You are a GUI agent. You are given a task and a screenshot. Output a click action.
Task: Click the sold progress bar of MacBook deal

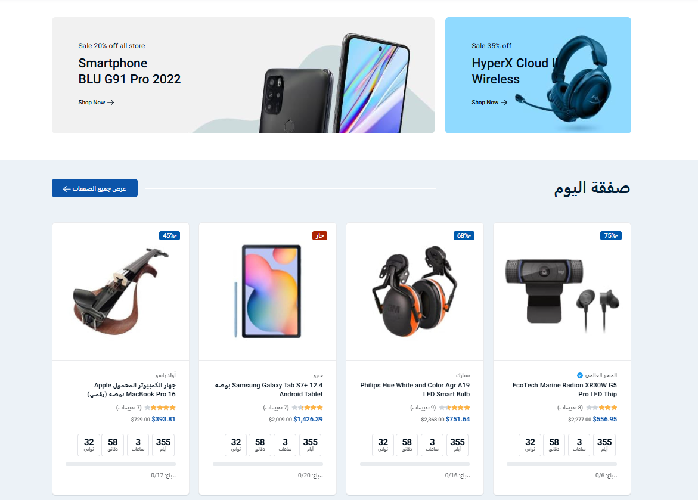[x=120, y=464]
